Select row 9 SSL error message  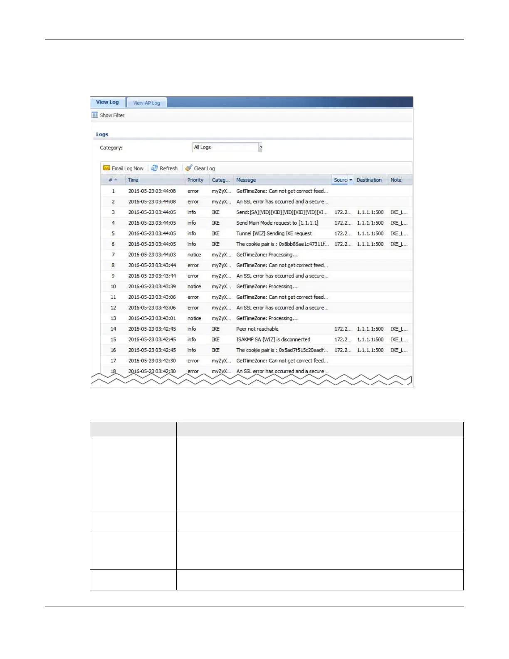point(282,276)
